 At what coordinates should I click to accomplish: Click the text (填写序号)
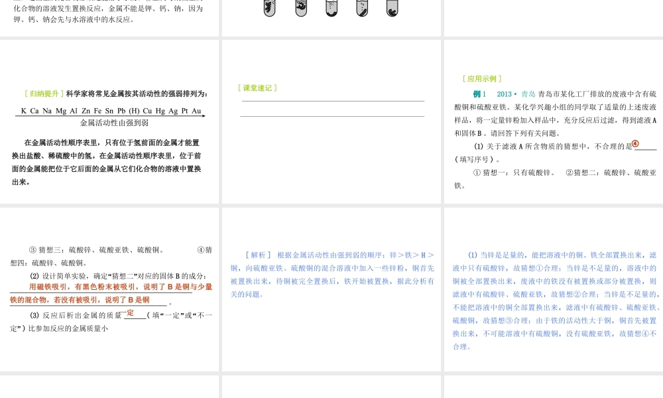(x=477, y=159)
